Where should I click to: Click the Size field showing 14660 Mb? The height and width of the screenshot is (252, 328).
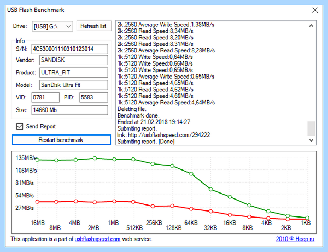(69, 110)
